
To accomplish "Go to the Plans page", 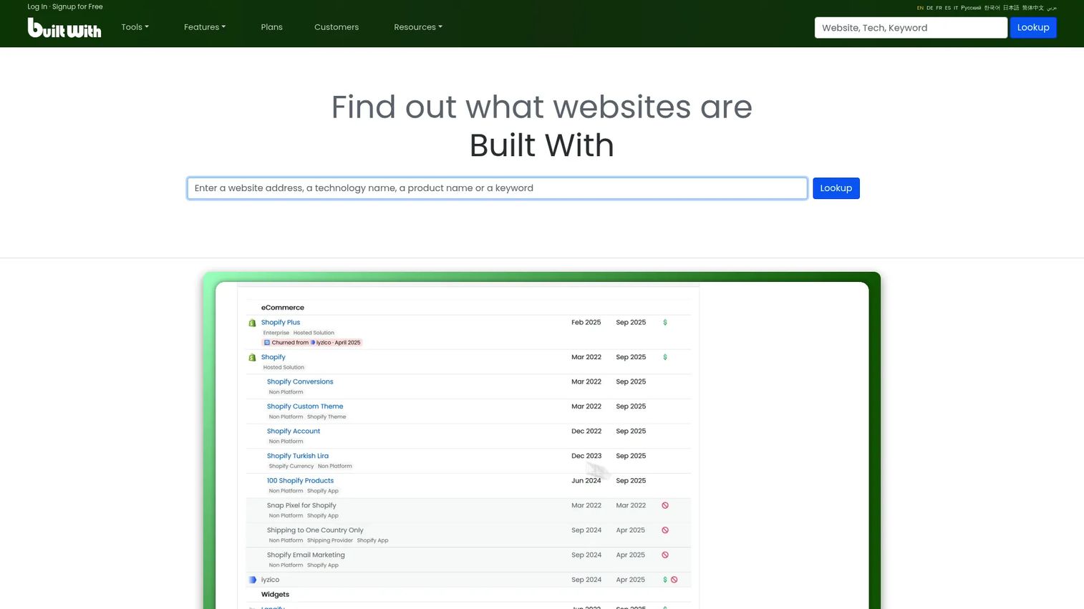I will [272, 27].
